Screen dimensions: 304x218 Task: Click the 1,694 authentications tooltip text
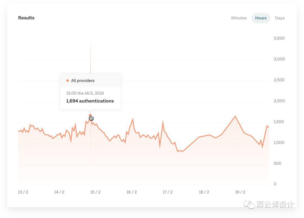(90, 101)
